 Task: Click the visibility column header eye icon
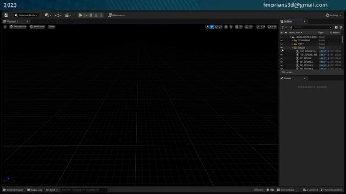coord(281,33)
